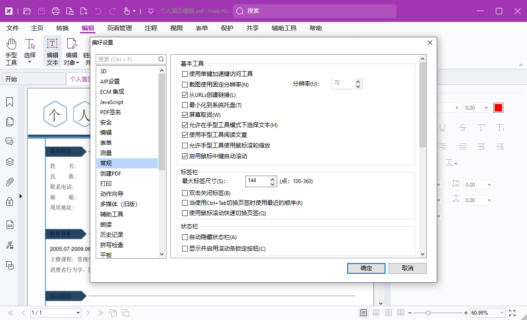This screenshot has height=320, width=527.
Task: Open the 页面管理 ribbon tab
Action: point(119,28)
